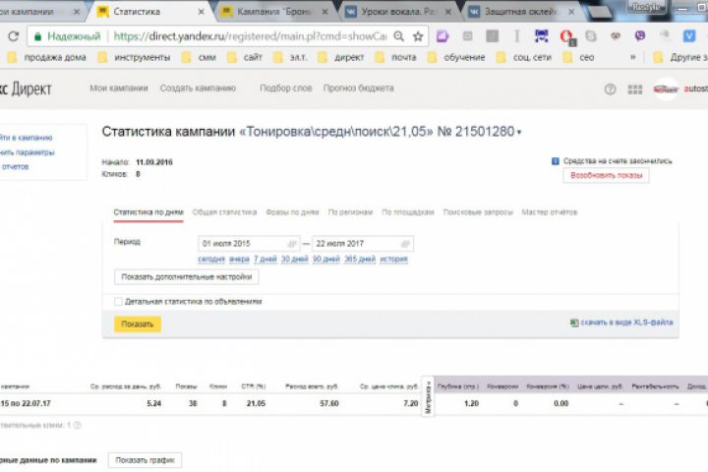Set period to '90 дней' quick link
Viewport: 708px width, 472px height.
(x=326, y=259)
